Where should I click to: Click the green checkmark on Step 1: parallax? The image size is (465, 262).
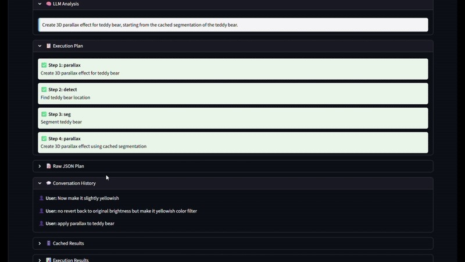[44, 65]
